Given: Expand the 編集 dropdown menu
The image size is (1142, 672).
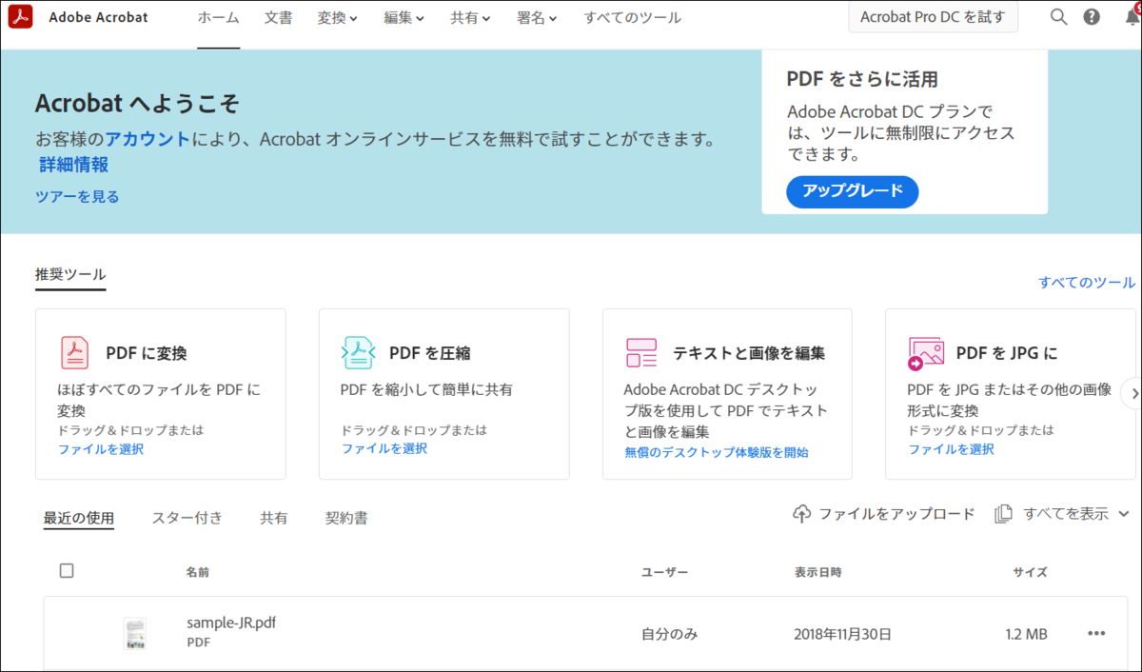Looking at the screenshot, I should coord(404,17).
